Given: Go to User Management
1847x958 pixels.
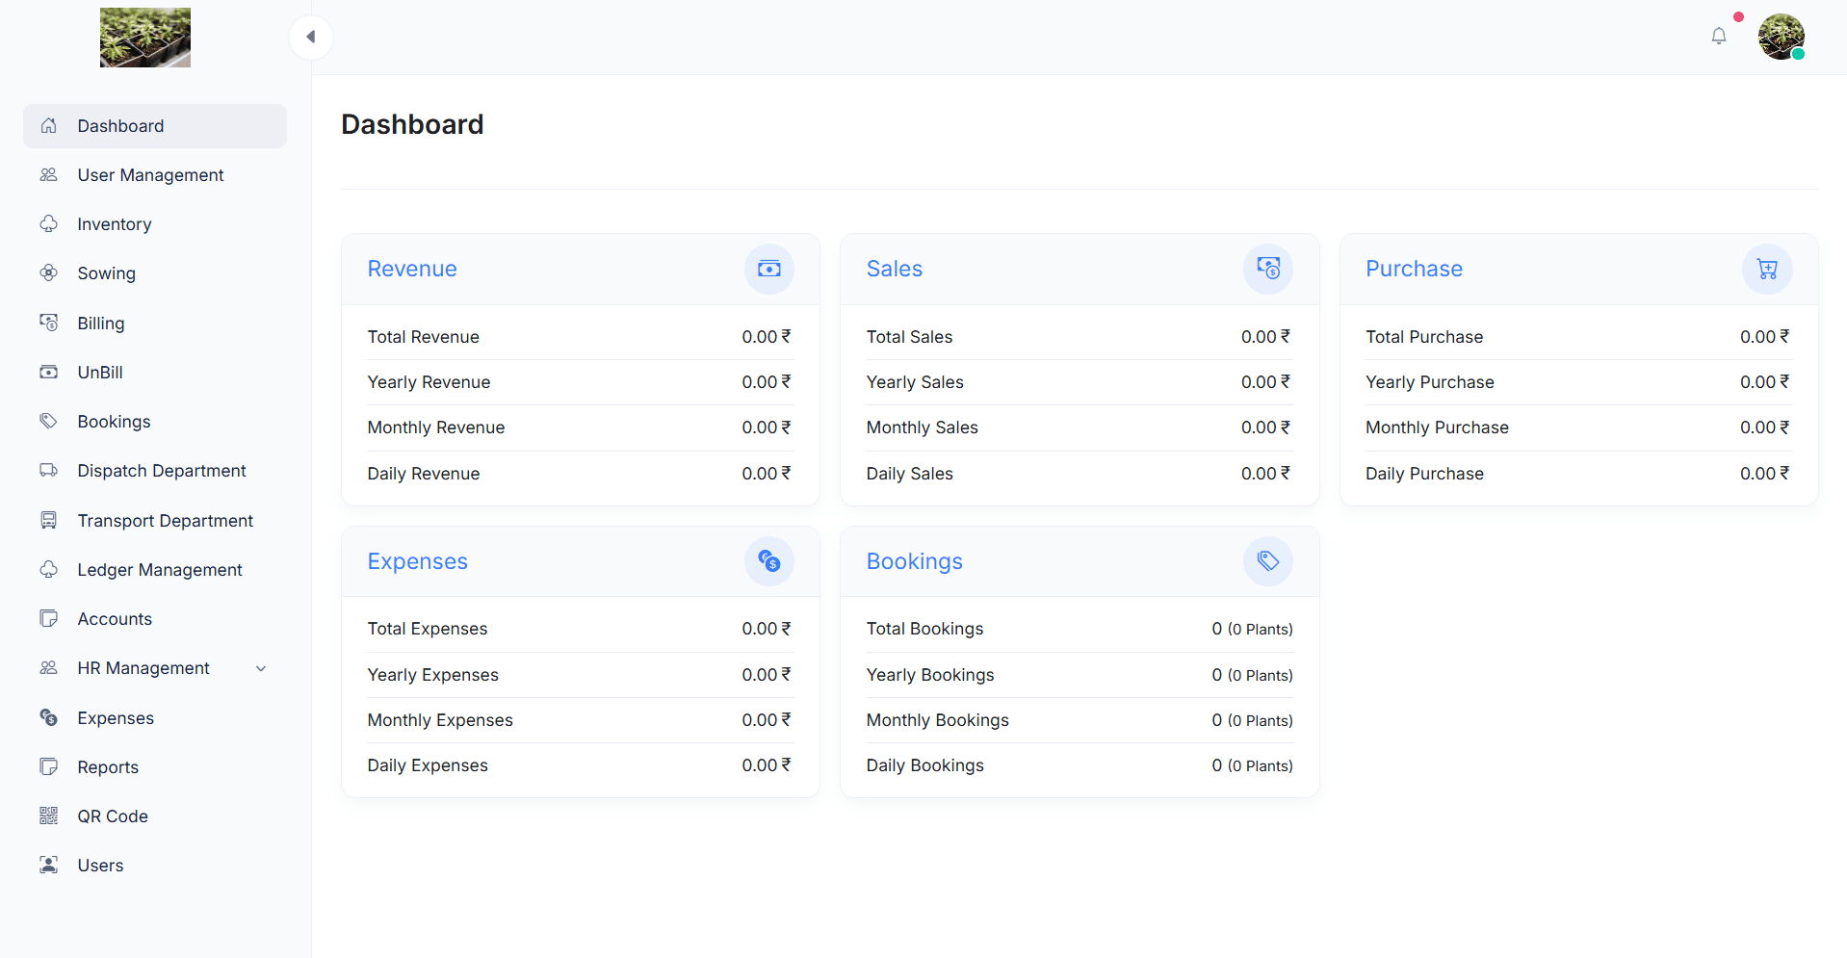Looking at the screenshot, I should point(150,175).
